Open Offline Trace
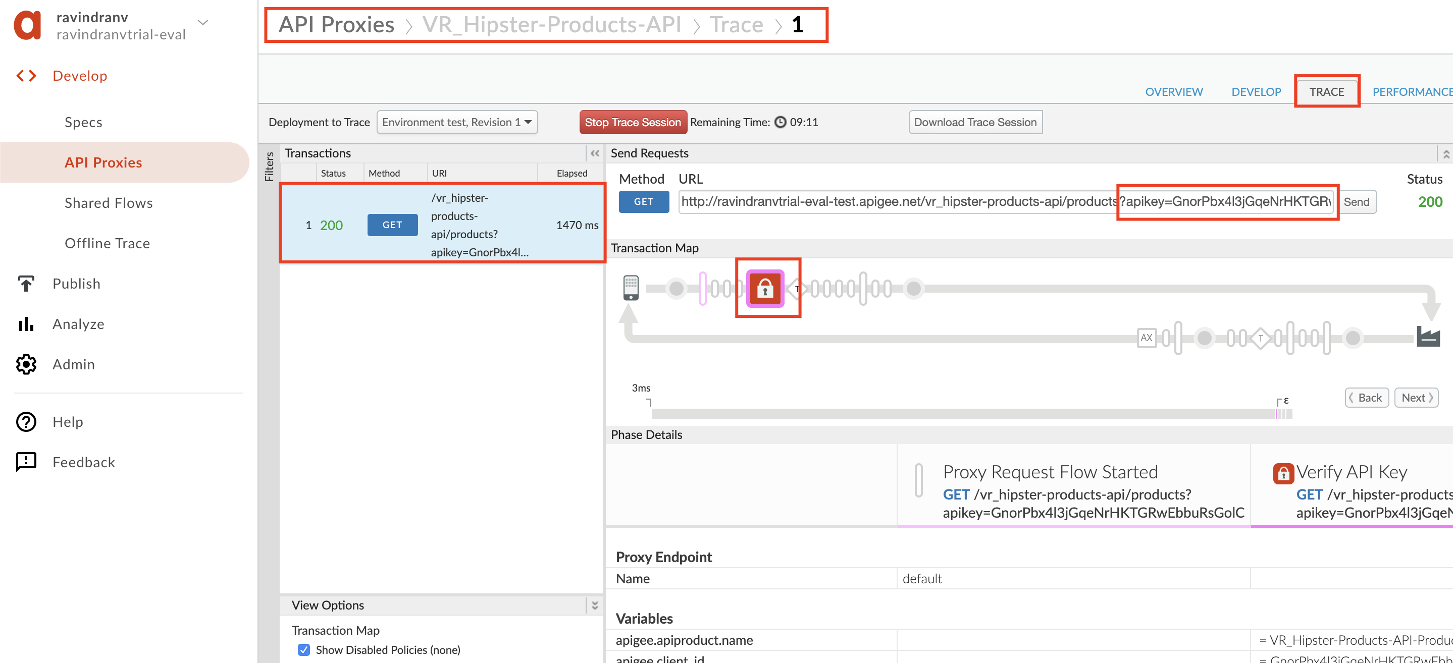The width and height of the screenshot is (1453, 663). click(x=107, y=243)
